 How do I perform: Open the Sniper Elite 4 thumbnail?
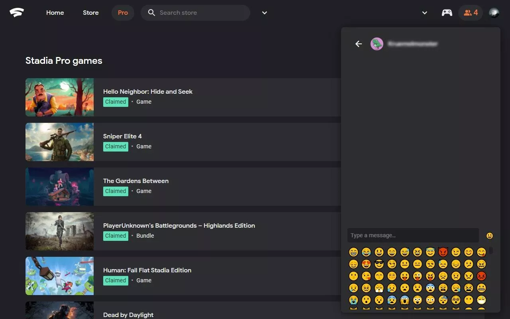coord(59,142)
